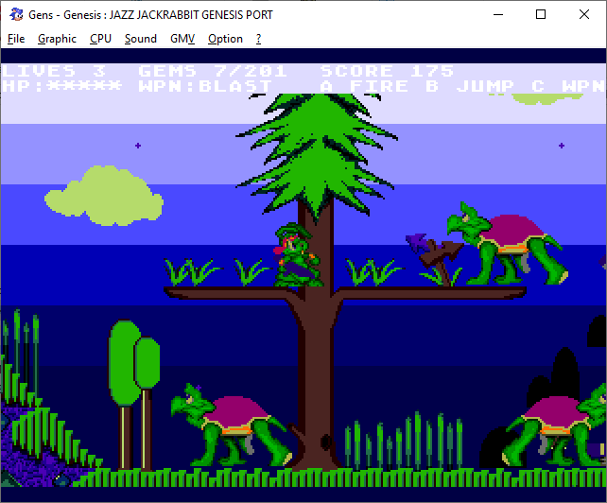Open the Graphic menu

click(57, 39)
